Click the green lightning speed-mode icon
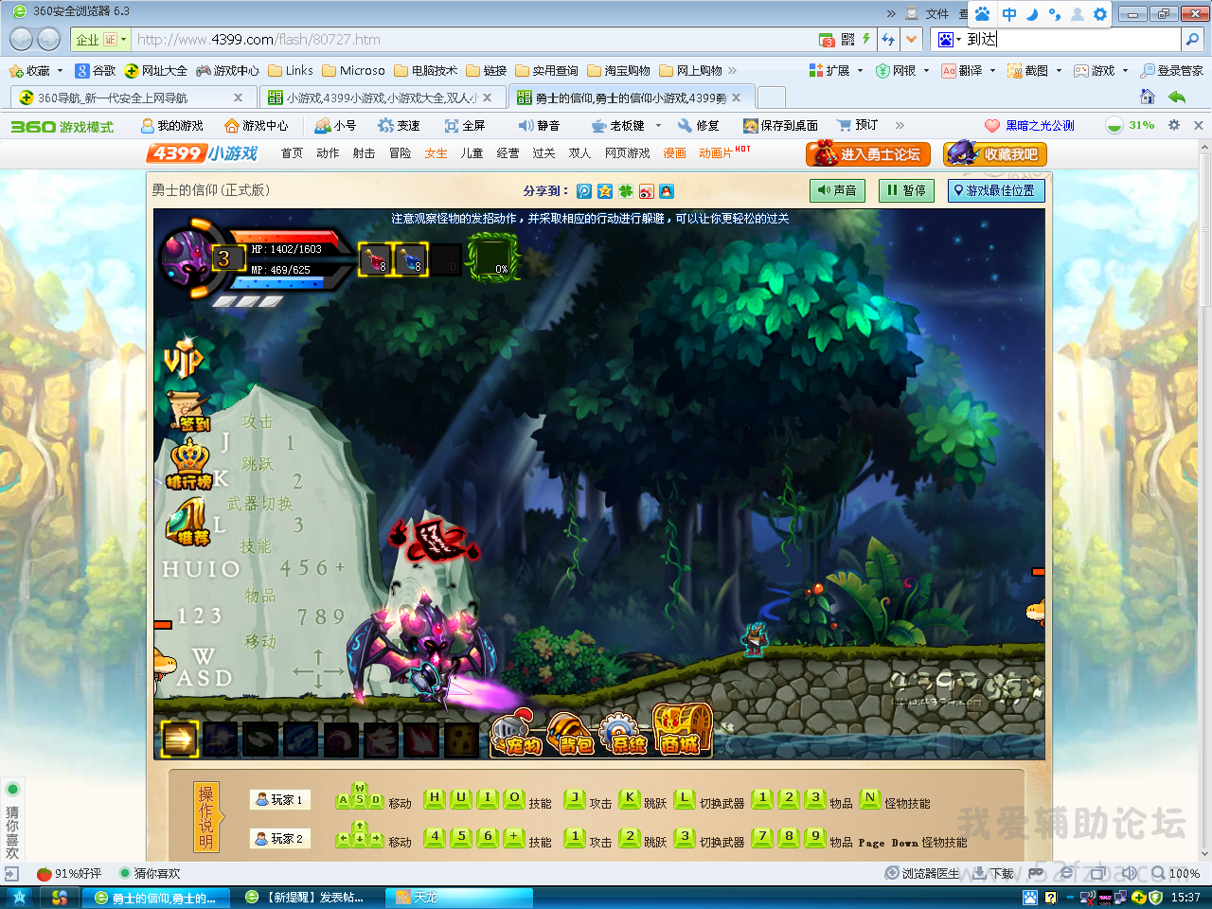Image resolution: width=1212 pixels, height=909 pixels. click(x=865, y=40)
